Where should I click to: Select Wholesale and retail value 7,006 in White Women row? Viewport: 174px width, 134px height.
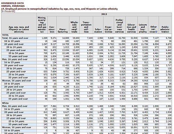click(x=77, y=127)
